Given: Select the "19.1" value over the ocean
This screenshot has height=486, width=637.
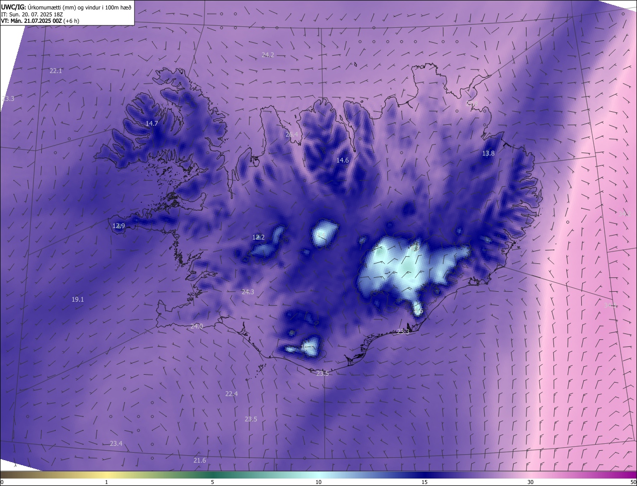Looking at the screenshot, I should coord(78,299).
